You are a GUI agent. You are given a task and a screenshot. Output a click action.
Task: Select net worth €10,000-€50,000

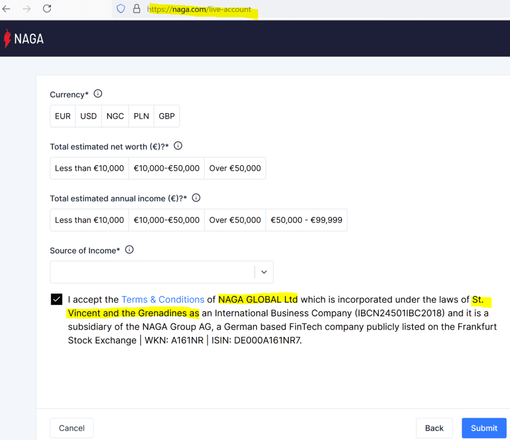166,168
